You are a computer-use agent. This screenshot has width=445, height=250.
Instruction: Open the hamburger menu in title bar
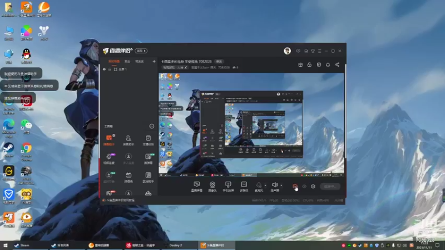(x=319, y=51)
